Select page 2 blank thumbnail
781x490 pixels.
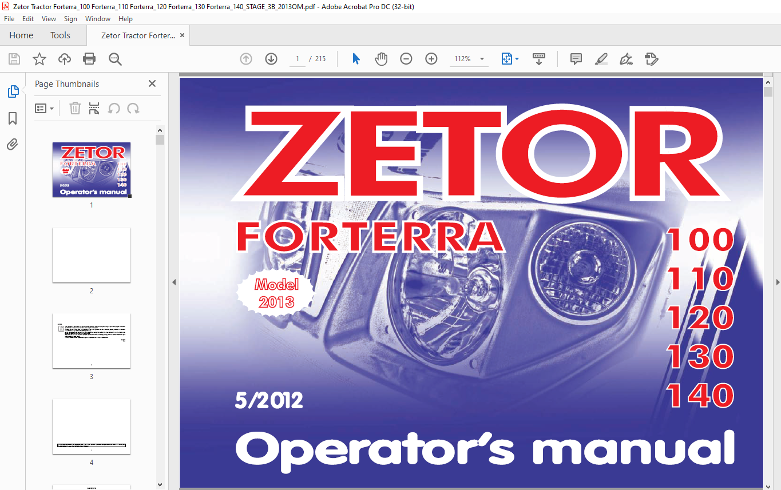(x=92, y=255)
